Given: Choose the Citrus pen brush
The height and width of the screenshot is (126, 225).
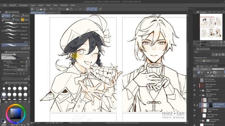Looking at the screenshot, I should (x=15, y=34).
